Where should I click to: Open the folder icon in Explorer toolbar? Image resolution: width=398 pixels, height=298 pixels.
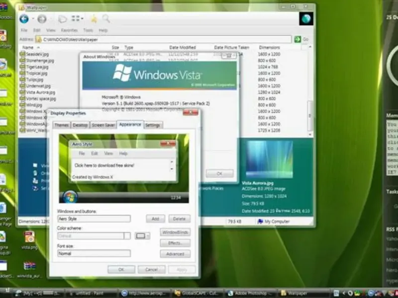pos(62,19)
